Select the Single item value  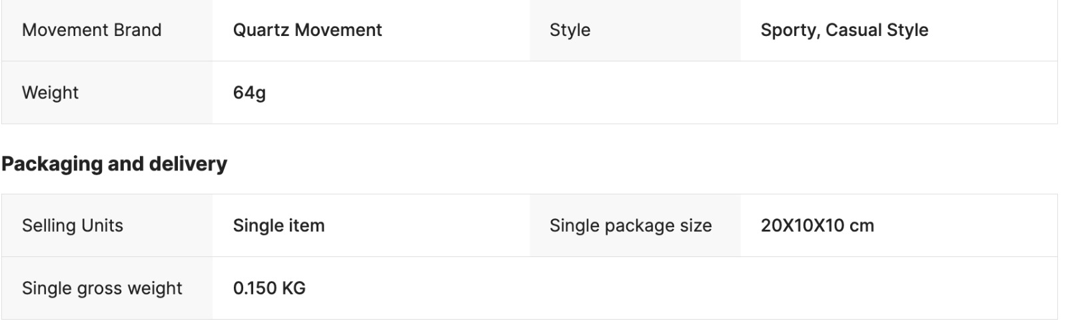click(278, 226)
